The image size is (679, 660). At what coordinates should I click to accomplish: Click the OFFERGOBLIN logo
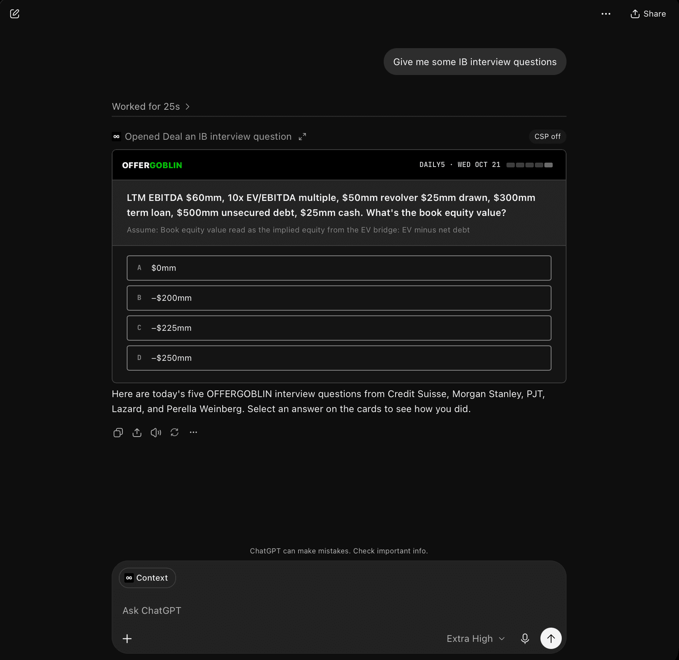click(x=152, y=165)
